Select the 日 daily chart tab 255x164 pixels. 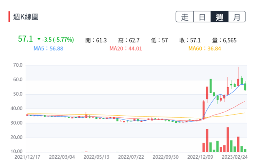coord(202,17)
